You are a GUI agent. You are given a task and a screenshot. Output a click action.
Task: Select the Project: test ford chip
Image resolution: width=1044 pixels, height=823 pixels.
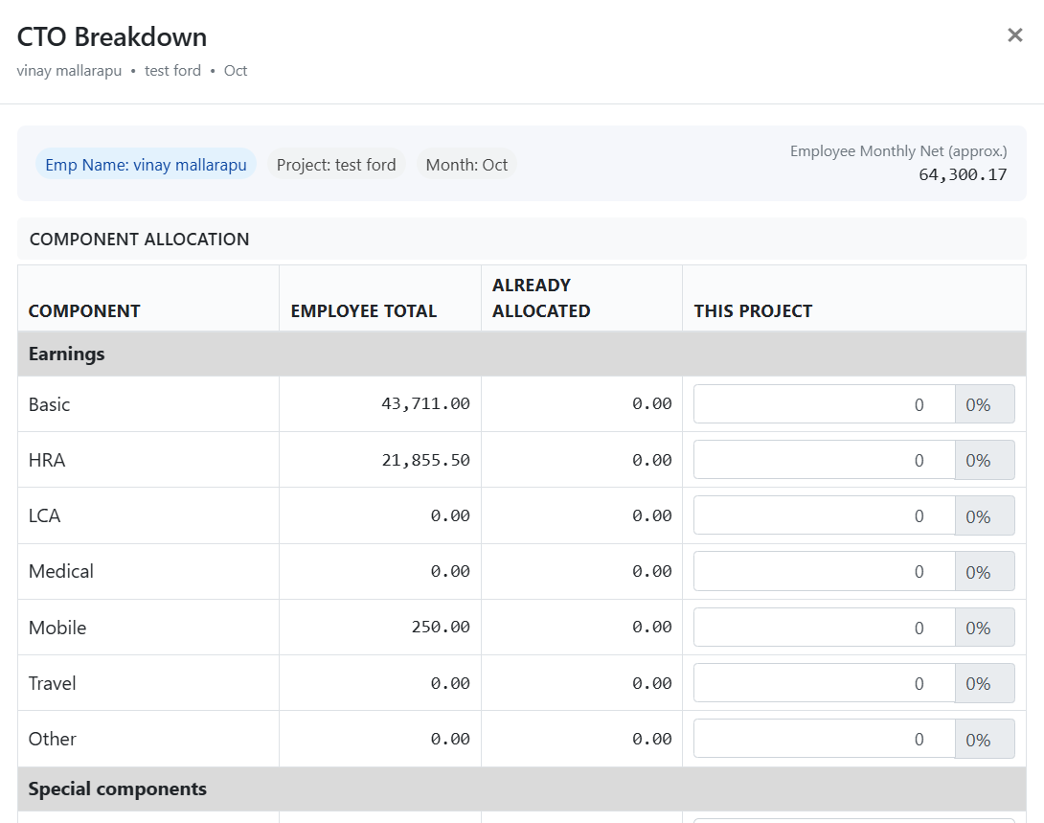point(336,165)
